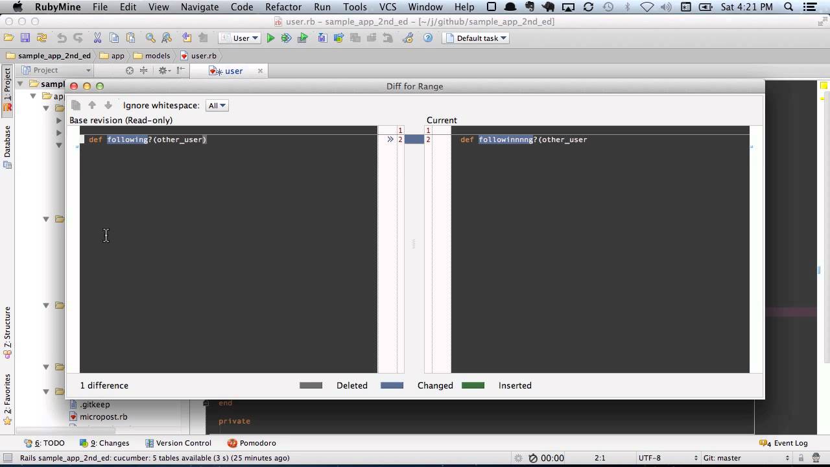This screenshot has height=467, width=830.
Task: Click the gray Deleted legend swatch
Action: [311, 385]
